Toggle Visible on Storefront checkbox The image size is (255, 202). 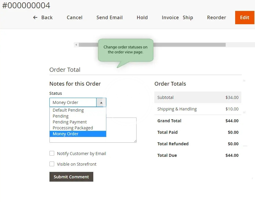(x=52, y=164)
